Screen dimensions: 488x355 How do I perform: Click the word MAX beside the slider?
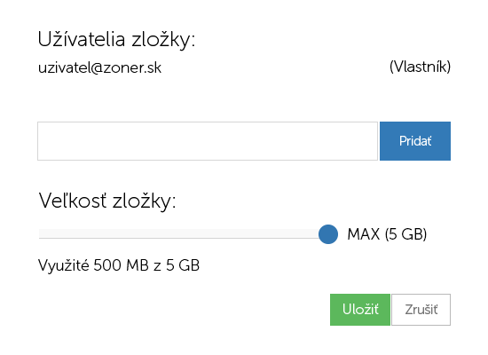pyautogui.click(x=364, y=234)
